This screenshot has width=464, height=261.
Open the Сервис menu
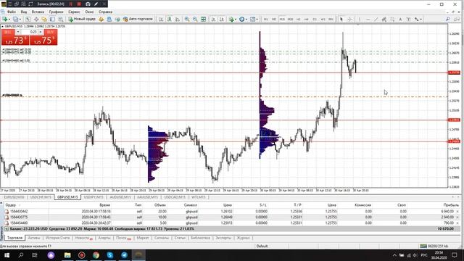point(74,12)
